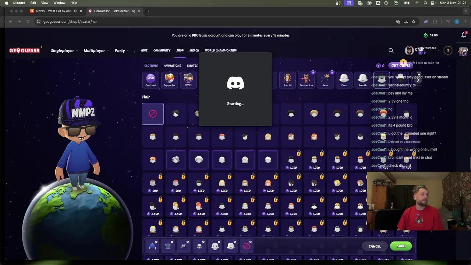The image size is (471, 265).
Task: Open the Wi-Fi menu bar icon
Action: point(417,3)
